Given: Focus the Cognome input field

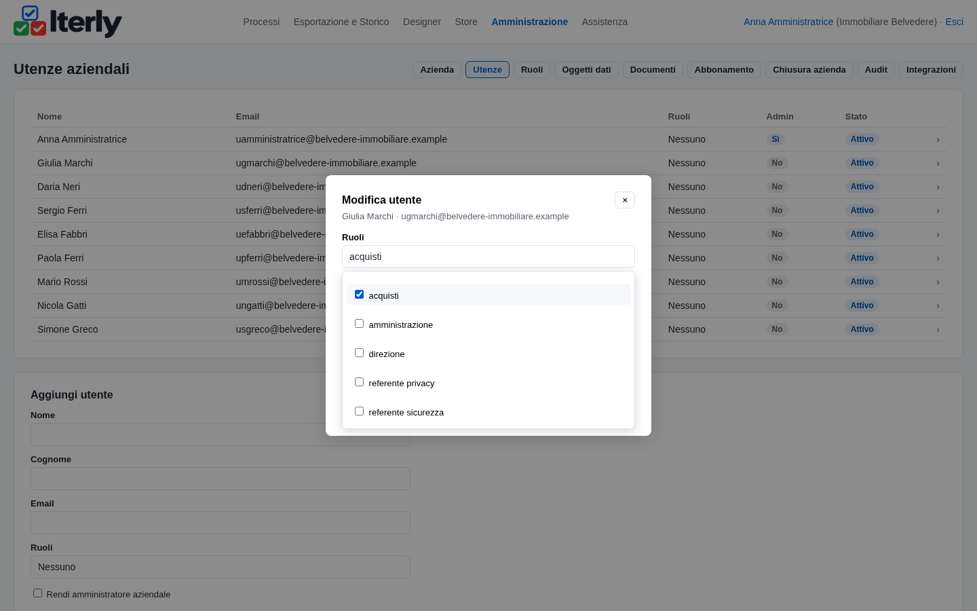Looking at the screenshot, I should [221, 479].
